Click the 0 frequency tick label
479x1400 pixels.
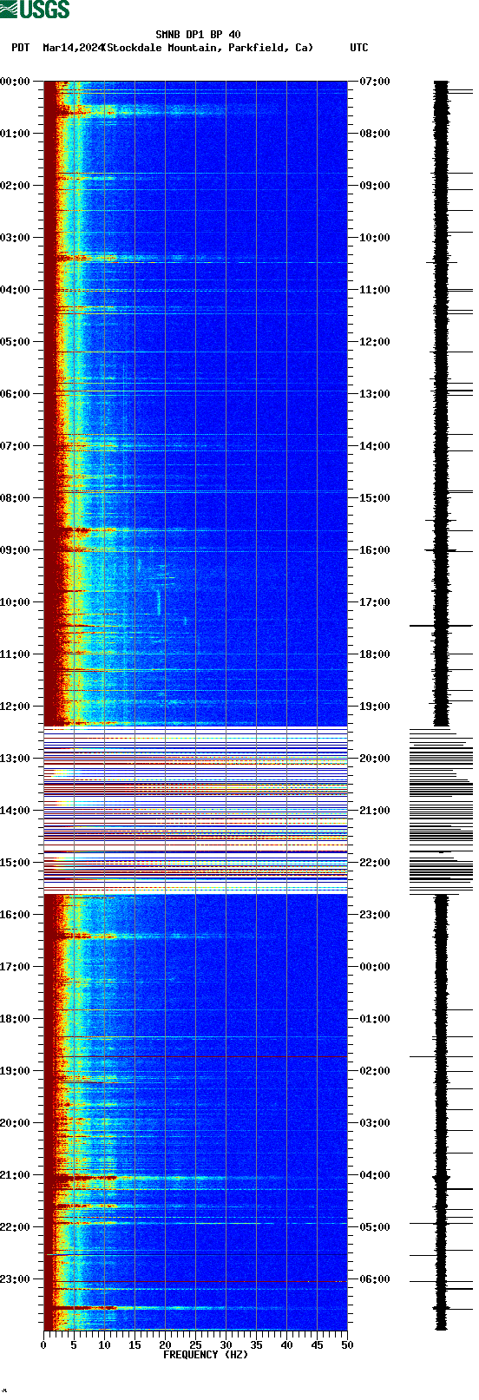[43, 1345]
